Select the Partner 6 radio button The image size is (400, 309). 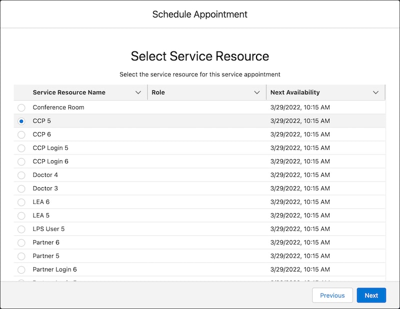21,243
